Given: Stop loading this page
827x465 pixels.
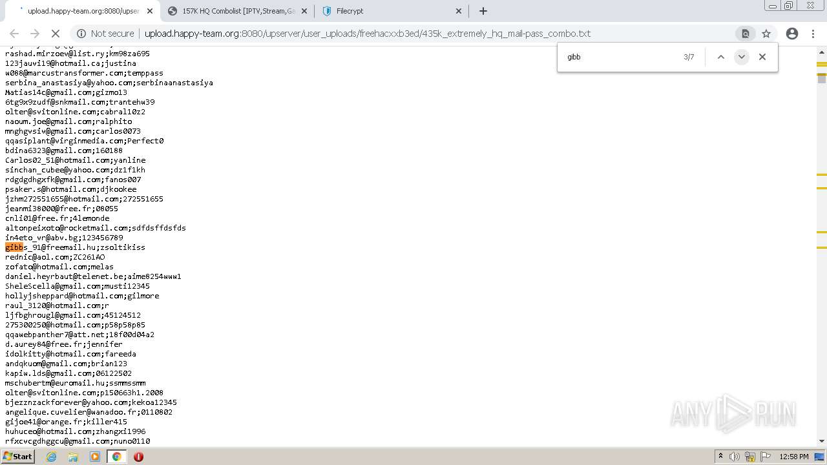Looking at the screenshot, I should tap(56, 34).
